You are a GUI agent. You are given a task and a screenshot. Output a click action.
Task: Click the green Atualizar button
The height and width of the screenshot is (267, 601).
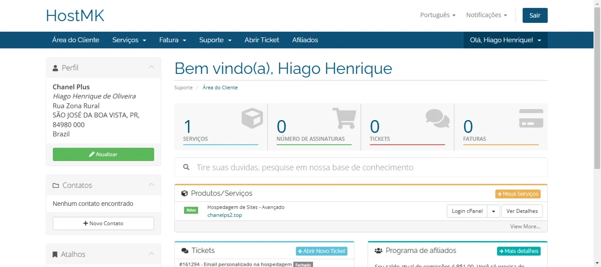(103, 154)
